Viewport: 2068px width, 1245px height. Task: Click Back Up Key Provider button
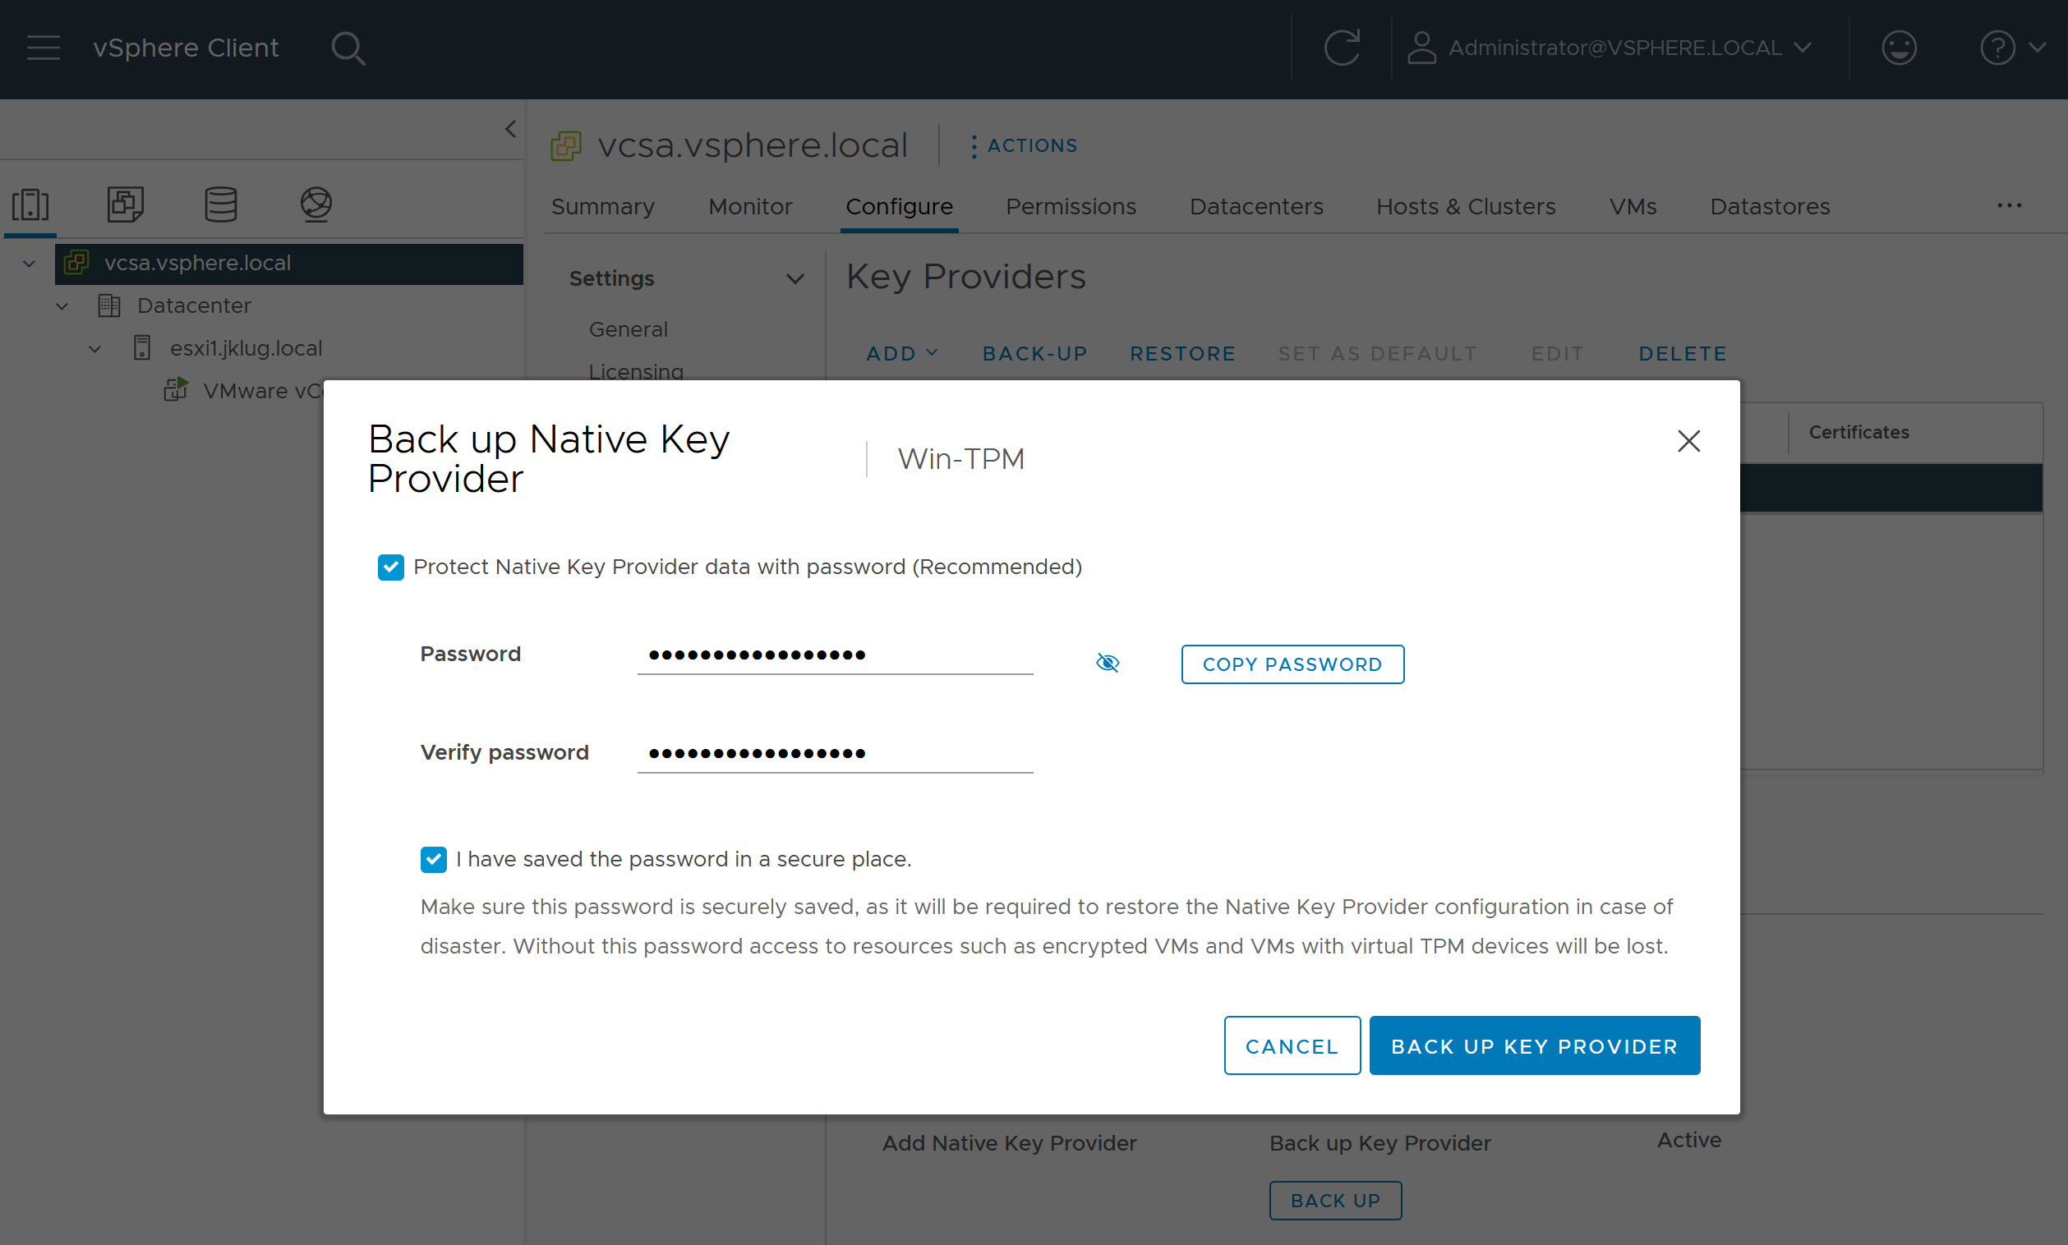pos(1533,1045)
